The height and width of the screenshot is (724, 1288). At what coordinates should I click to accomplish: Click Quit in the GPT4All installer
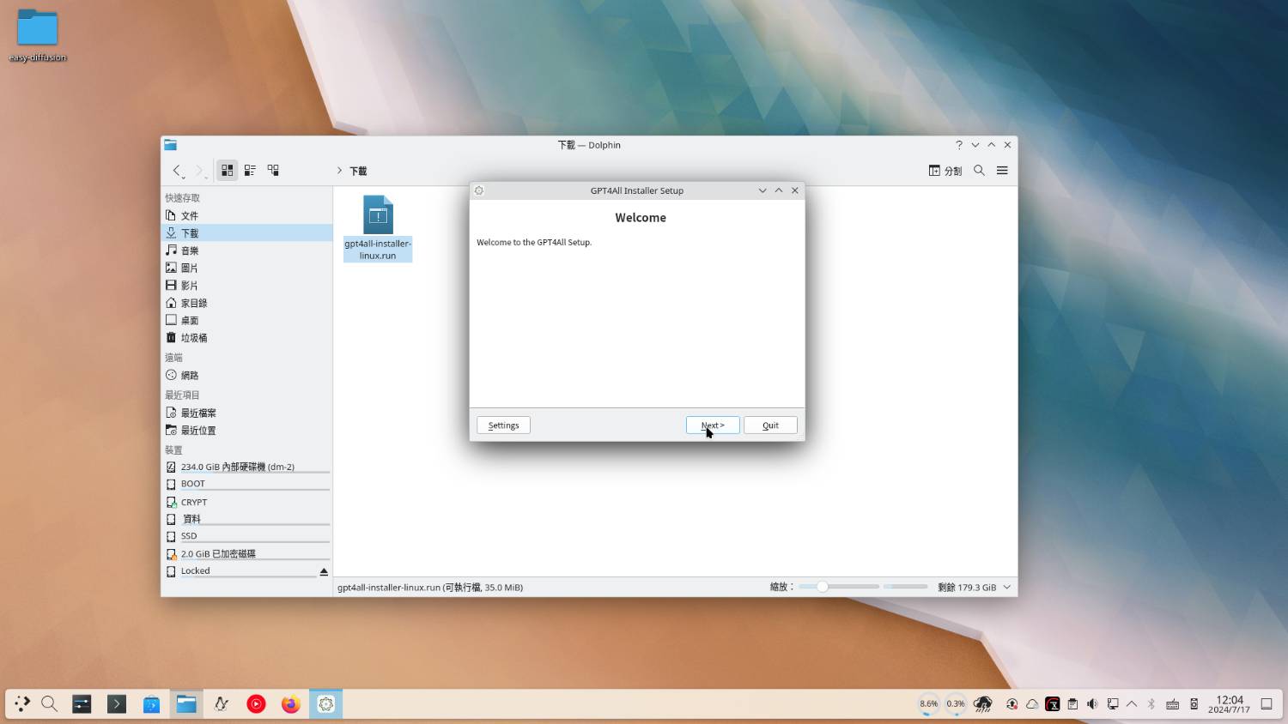tap(770, 425)
